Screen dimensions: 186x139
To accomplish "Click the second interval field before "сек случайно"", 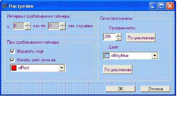I will click(54, 26).
